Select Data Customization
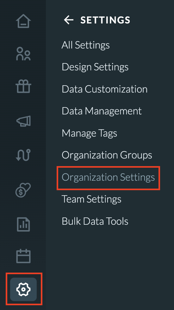The image size is (174, 310). (x=104, y=89)
